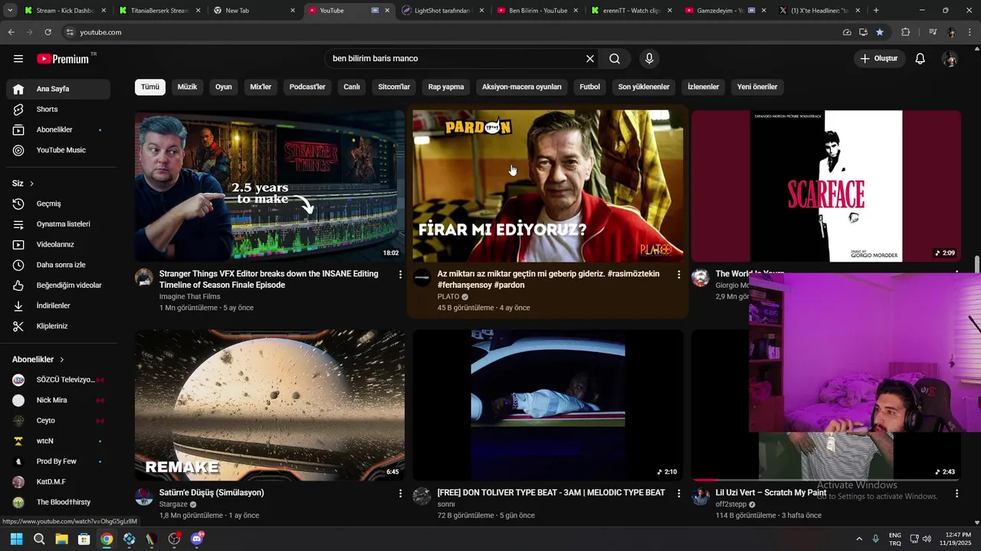Open YouTube Music from sidebar
981x551 pixels.
click(58, 150)
